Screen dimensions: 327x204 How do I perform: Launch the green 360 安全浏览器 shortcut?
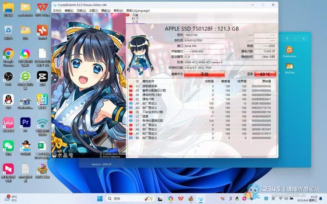click(x=25, y=80)
